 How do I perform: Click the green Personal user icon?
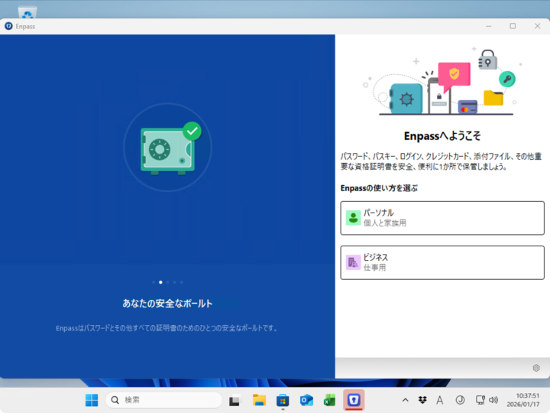click(353, 218)
